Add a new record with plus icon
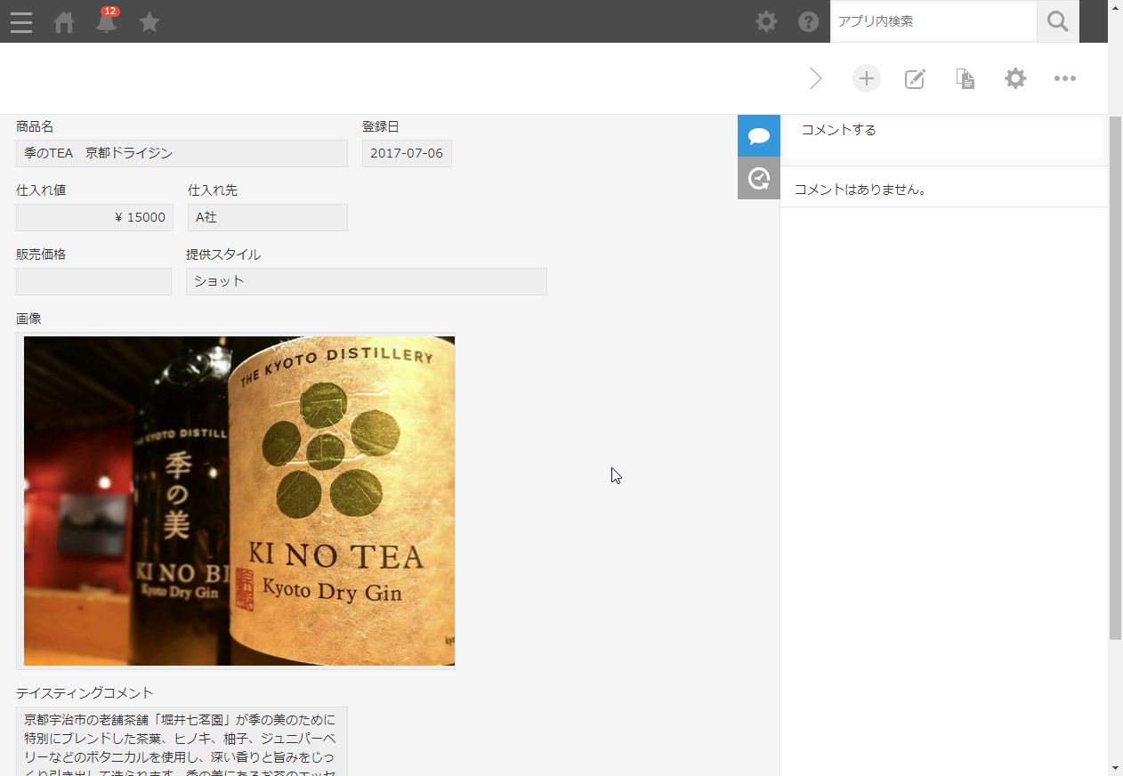Screen dimensions: 1123x776 click(866, 78)
